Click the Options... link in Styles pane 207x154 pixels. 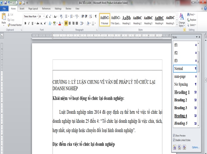click(195, 147)
